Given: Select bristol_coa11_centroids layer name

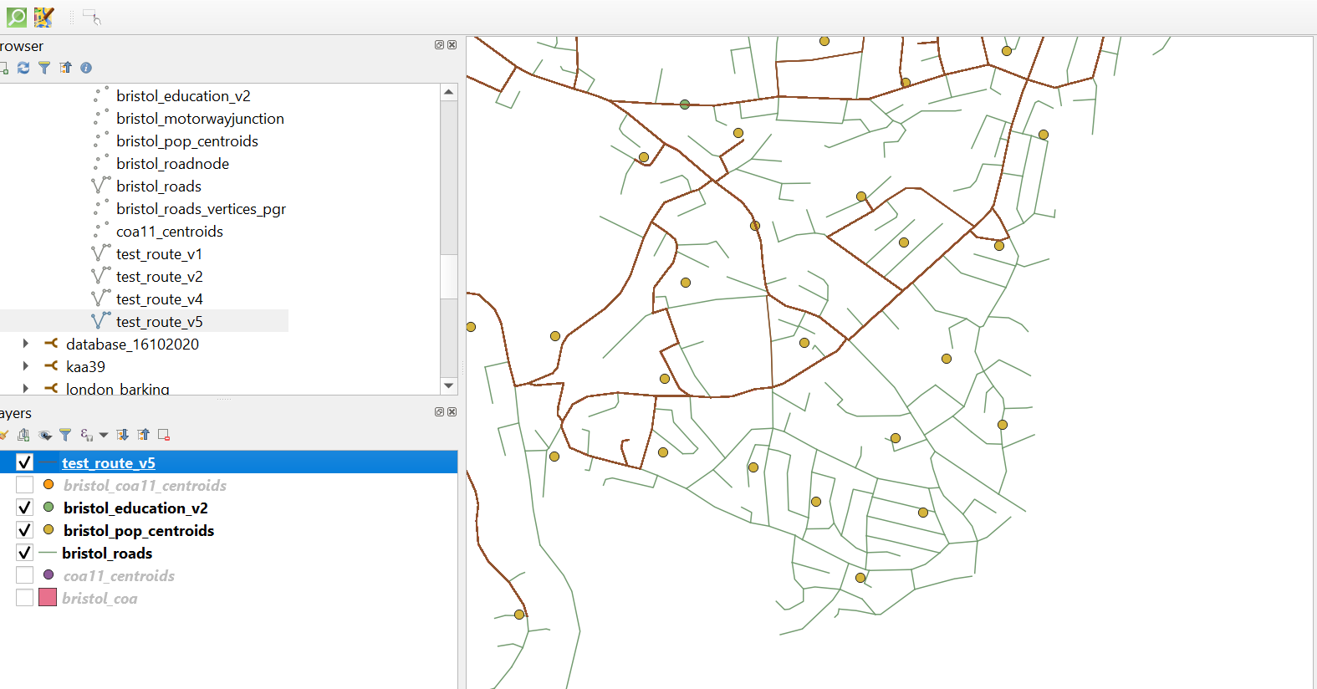Looking at the screenshot, I should pos(145,485).
